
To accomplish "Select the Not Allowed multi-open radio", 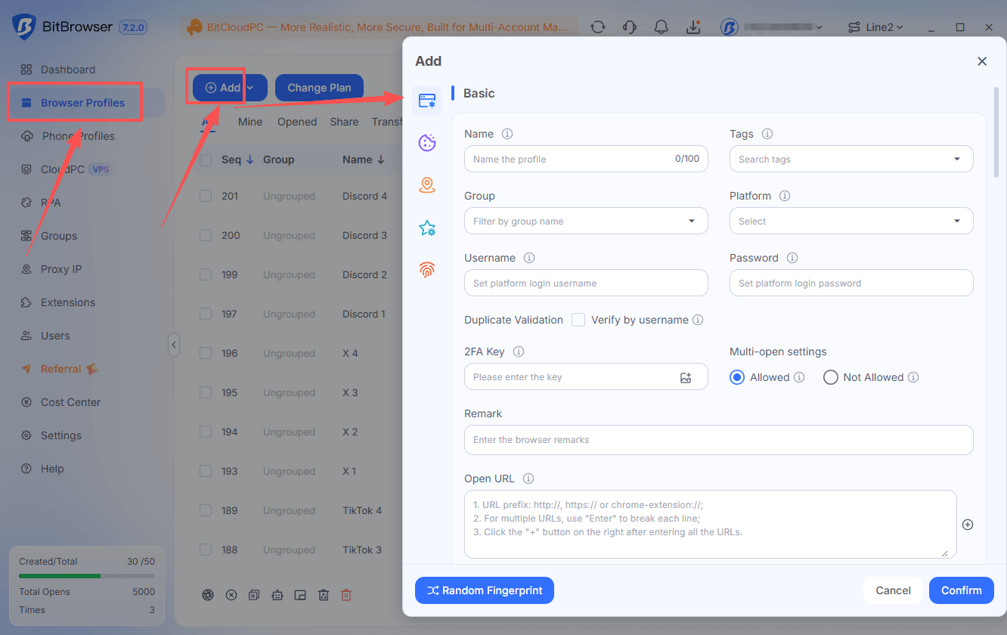I will 831,377.
